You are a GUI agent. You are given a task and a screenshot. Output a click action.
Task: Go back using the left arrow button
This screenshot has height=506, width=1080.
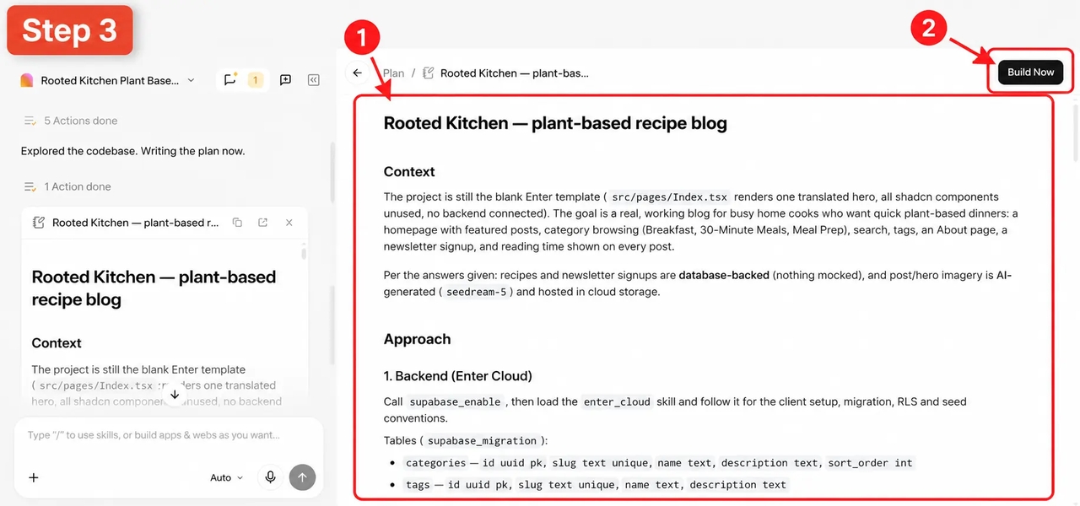coord(358,73)
